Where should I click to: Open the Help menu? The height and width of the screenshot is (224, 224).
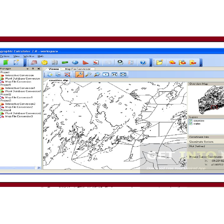click(41, 56)
